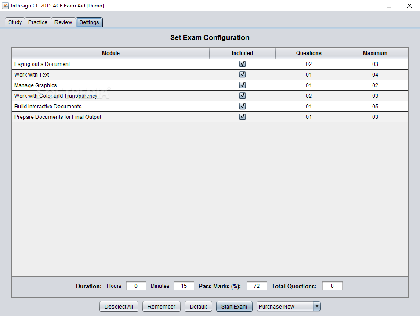Click Maximum value 04 for Work with Text
This screenshot has width=420, height=316.
point(375,74)
